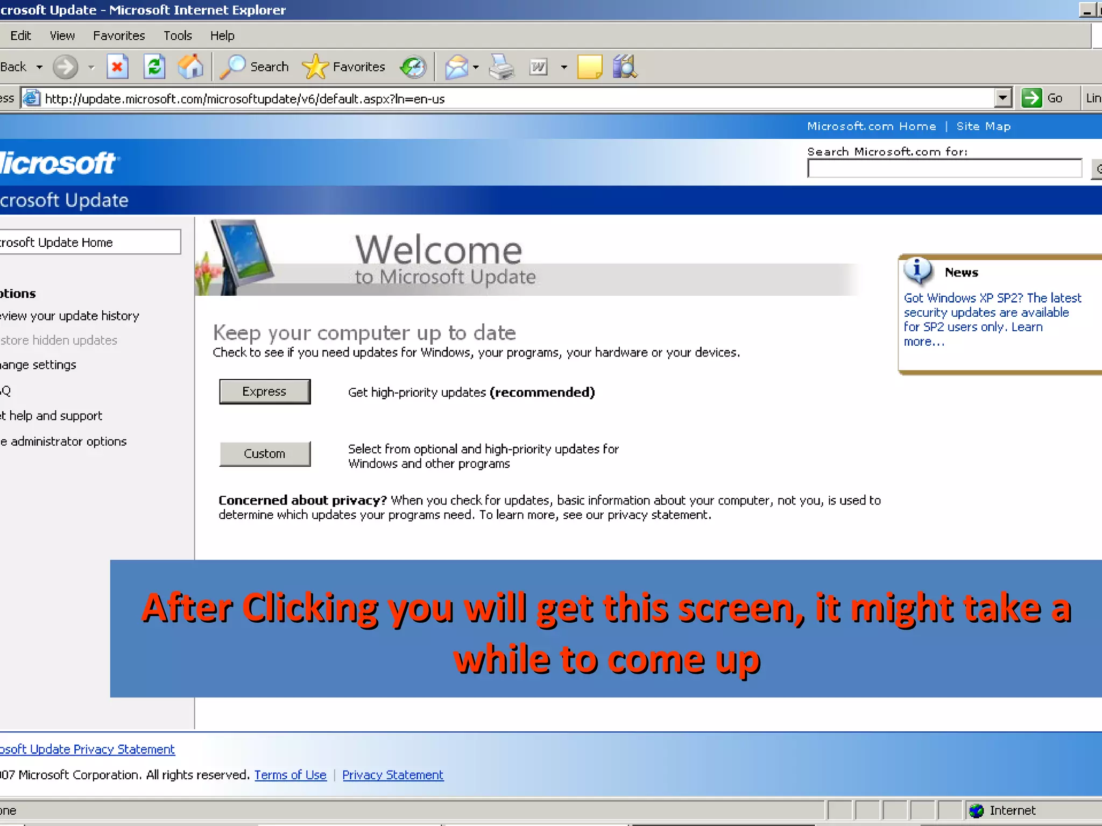Open the Mail button dropdown arrow
This screenshot has height=826, width=1102.
coord(476,67)
